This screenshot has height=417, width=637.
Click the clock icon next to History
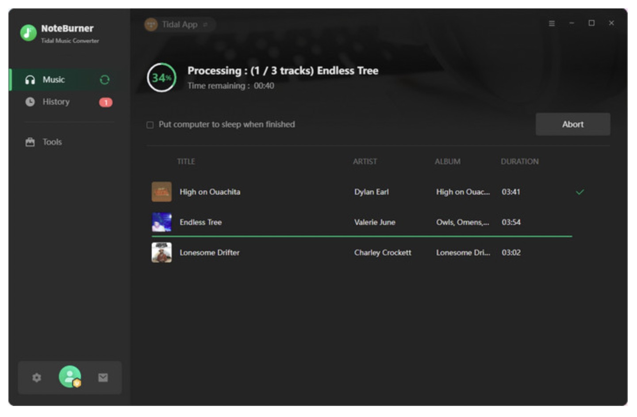[30, 102]
